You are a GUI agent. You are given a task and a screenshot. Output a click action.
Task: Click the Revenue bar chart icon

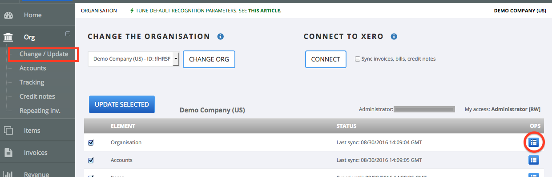point(8,174)
